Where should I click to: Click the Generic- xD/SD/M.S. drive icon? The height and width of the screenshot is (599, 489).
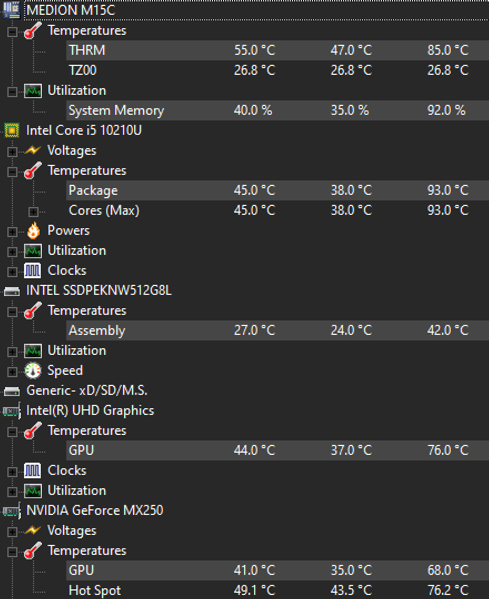[11, 392]
